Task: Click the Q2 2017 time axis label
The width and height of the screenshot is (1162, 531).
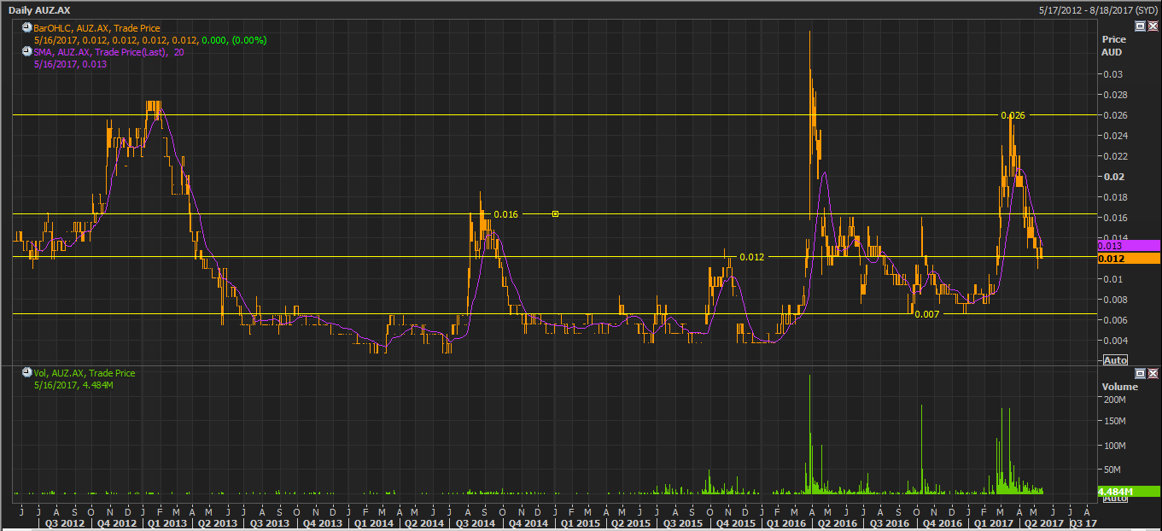Action: (x=1044, y=522)
